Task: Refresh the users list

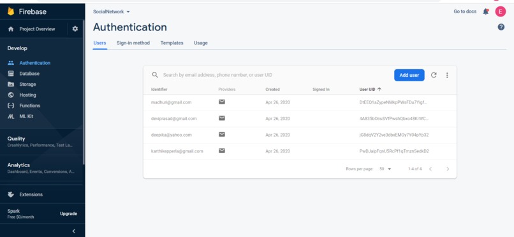Action: click(x=434, y=75)
